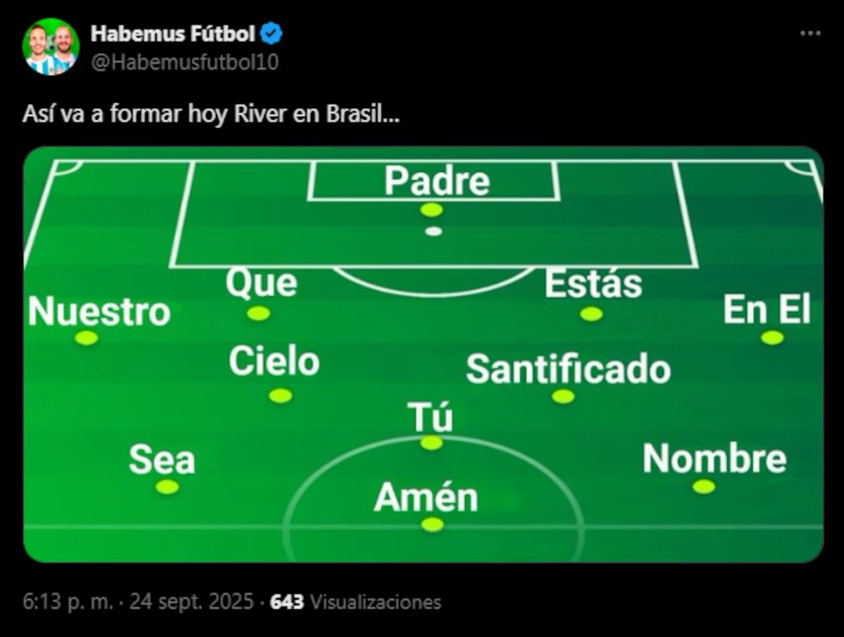Click the blue verified badge
The image size is (844, 637).
coord(271,35)
